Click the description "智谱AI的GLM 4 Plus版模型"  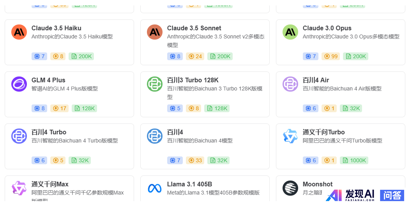pos(65,89)
